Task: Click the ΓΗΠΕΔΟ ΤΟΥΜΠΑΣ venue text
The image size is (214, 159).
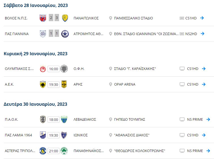Action: (x=130, y=119)
